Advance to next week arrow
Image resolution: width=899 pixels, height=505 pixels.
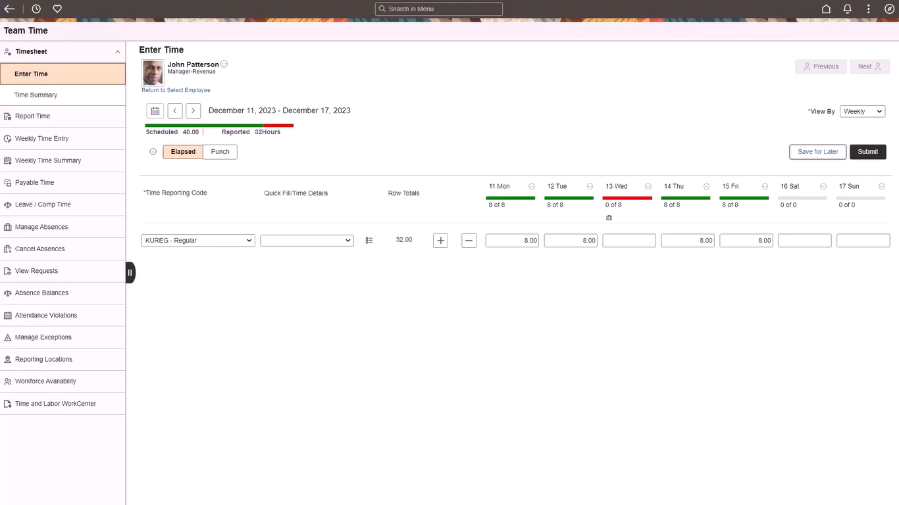pos(193,111)
